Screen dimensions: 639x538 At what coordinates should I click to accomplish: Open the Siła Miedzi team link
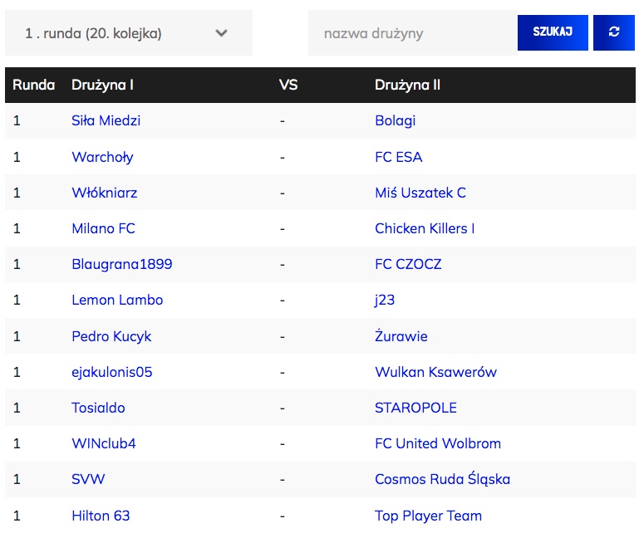(x=106, y=120)
